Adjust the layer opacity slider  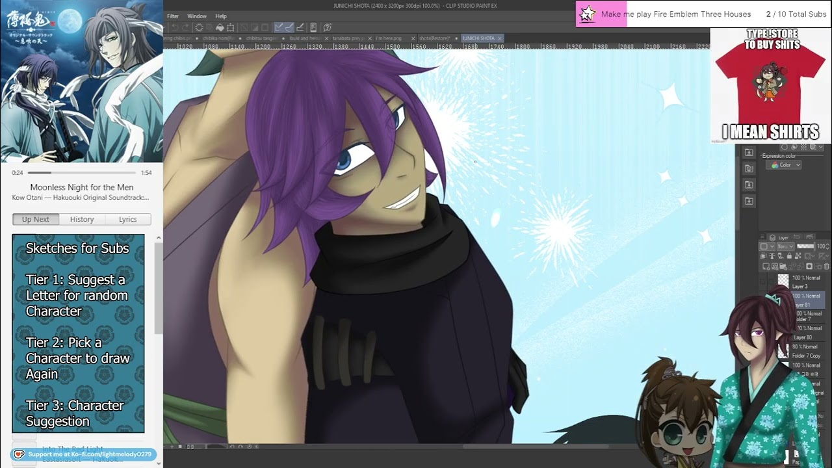point(805,247)
